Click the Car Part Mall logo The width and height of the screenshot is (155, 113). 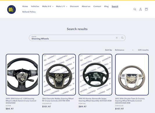[11, 10]
